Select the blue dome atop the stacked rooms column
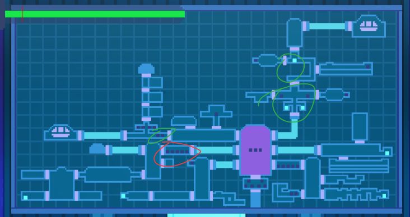The height and width of the screenshot is (217, 410). click(x=146, y=69)
